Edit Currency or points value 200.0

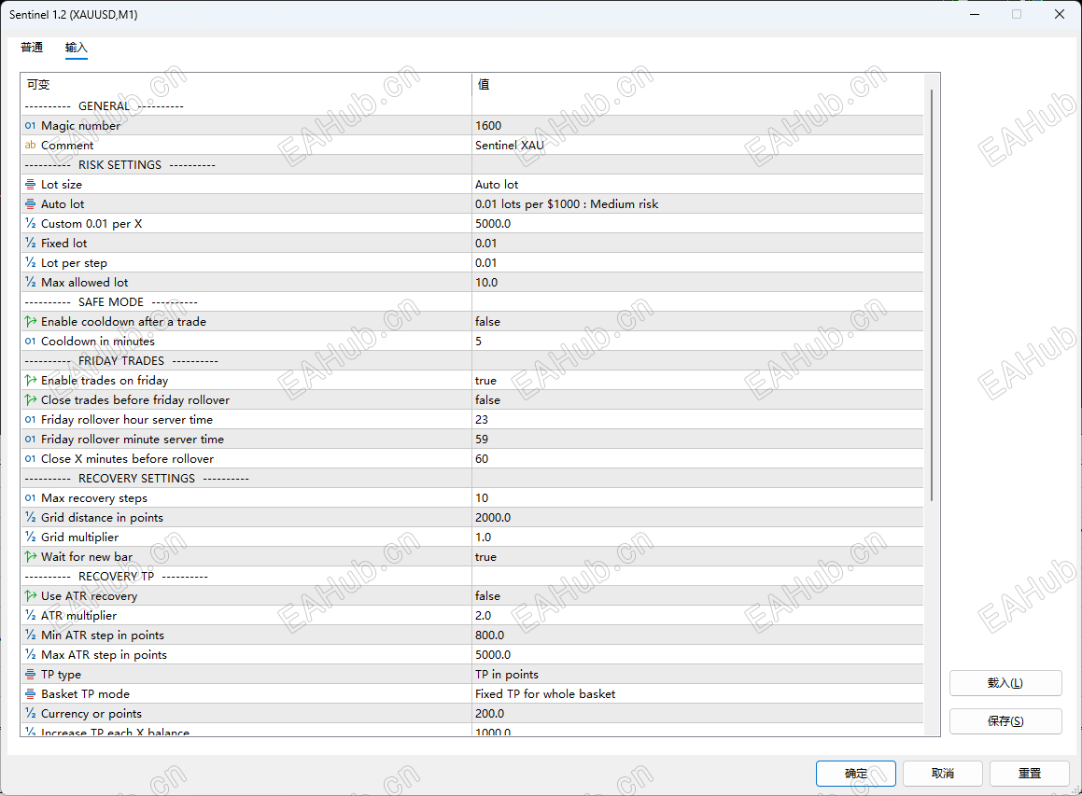697,713
